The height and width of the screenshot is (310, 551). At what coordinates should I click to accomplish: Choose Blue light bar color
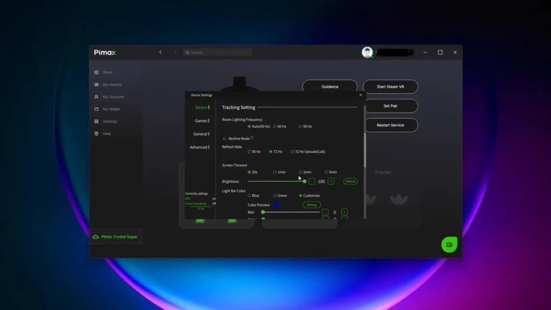point(253,196)
